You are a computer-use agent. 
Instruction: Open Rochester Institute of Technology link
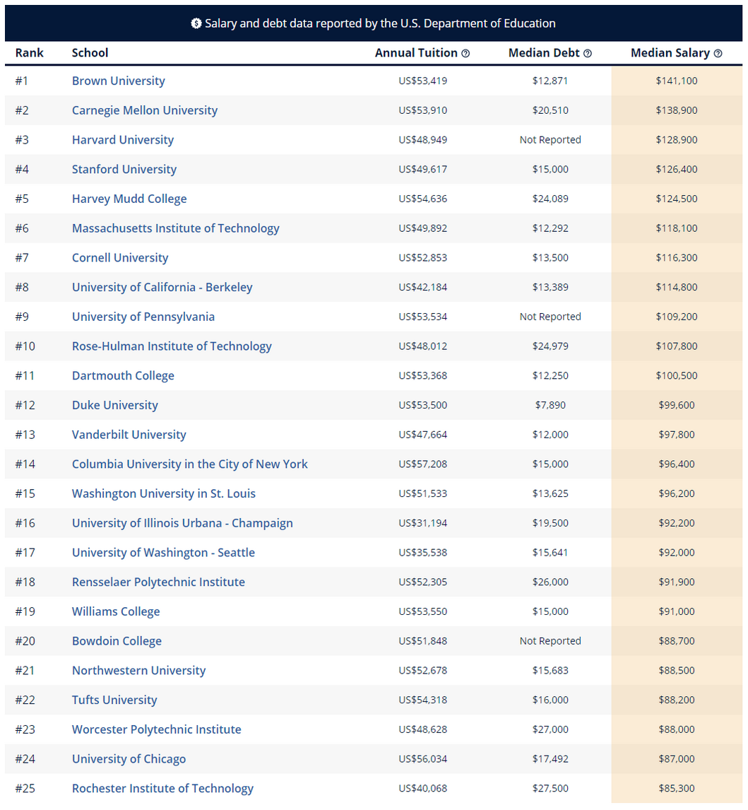coord(162,788)
